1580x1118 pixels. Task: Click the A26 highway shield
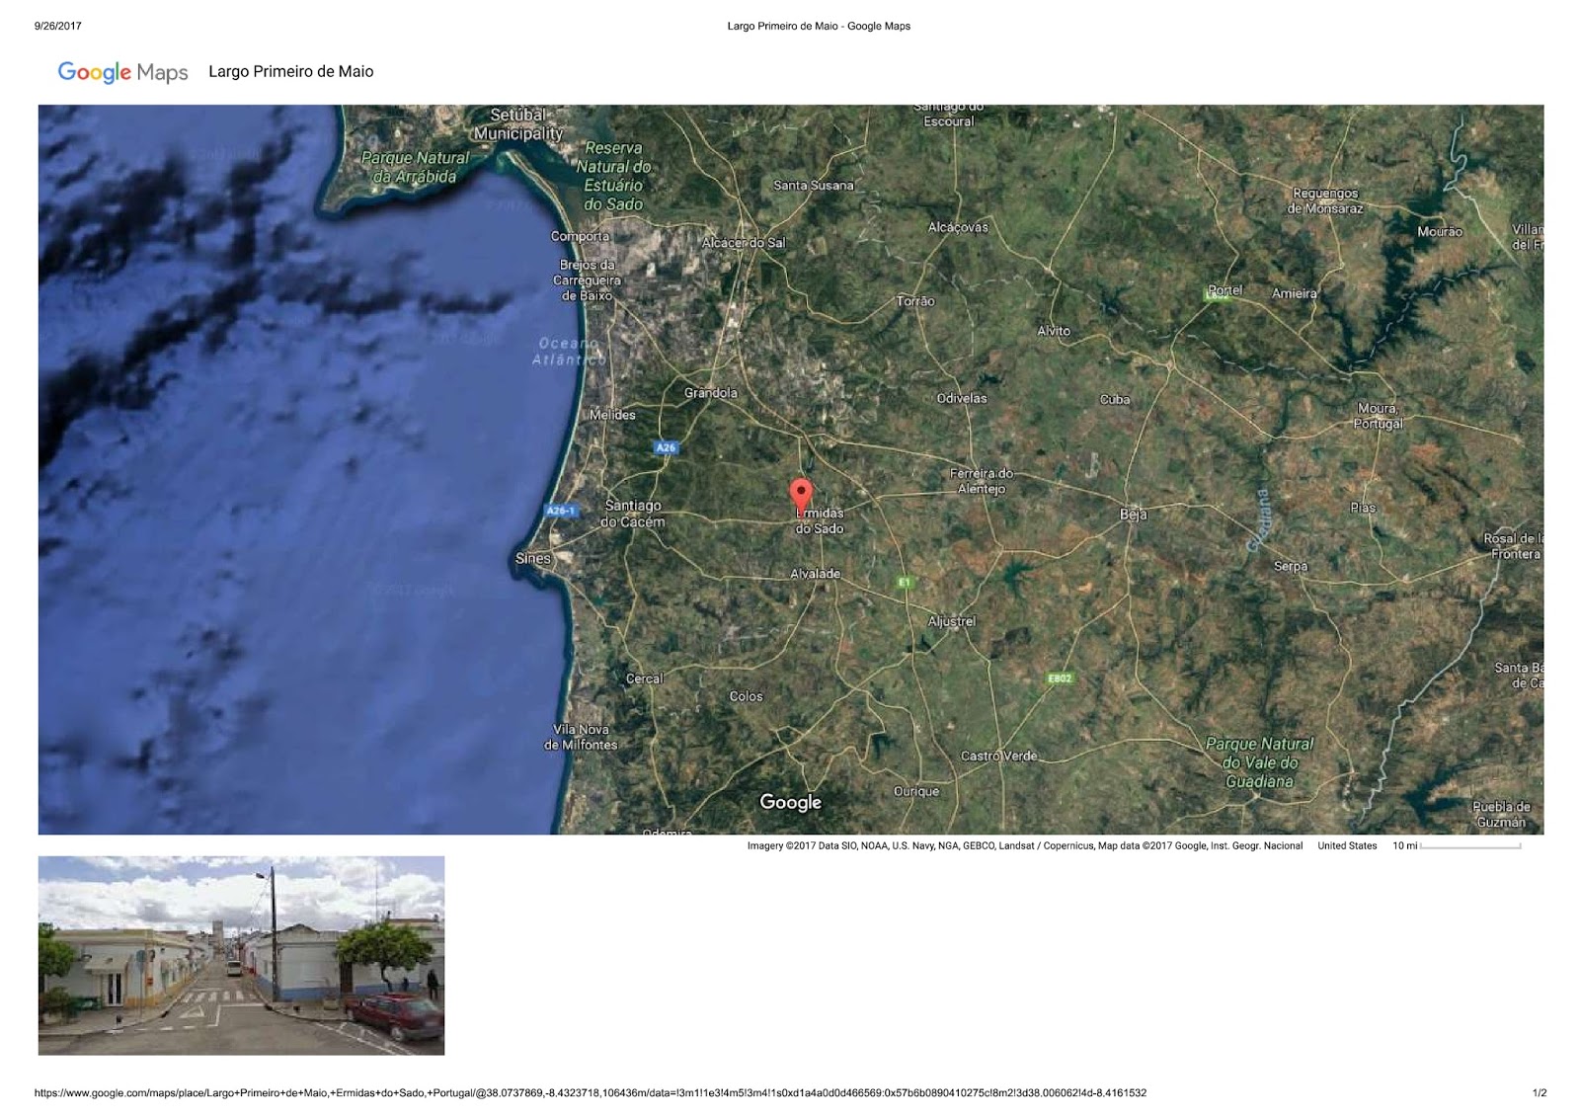coord(667,447)
